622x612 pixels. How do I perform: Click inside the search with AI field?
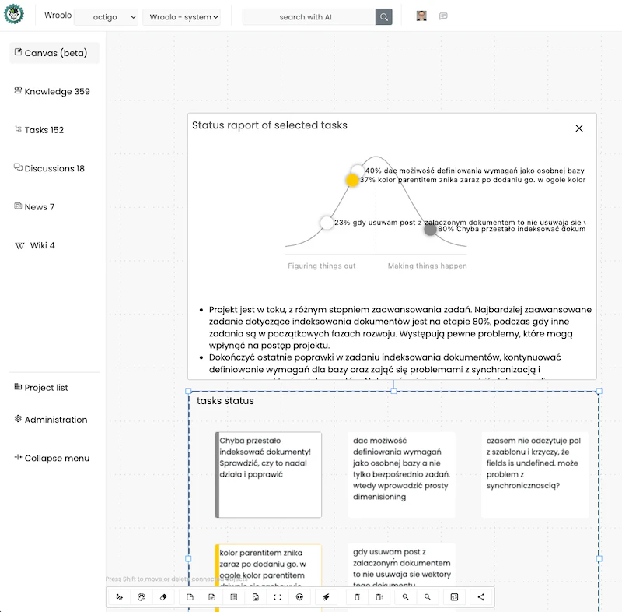[x=311, y=16]
